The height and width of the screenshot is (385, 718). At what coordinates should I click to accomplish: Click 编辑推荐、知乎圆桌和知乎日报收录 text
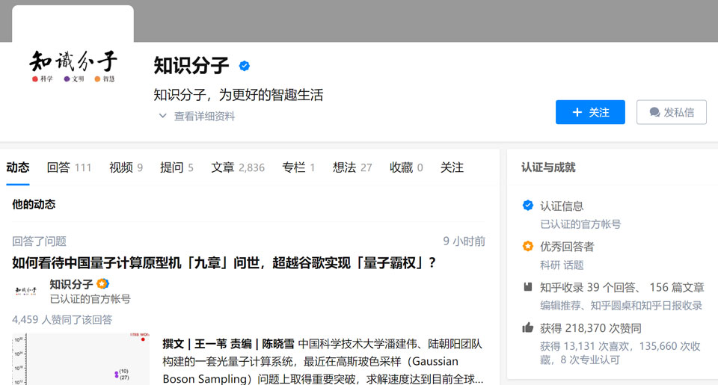click(x=621, y=306)
